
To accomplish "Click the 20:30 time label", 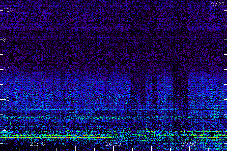I will tap(113, 144).
